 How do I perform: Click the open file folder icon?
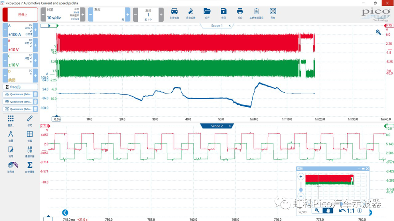pyautogui.click(x=207, y=13)
